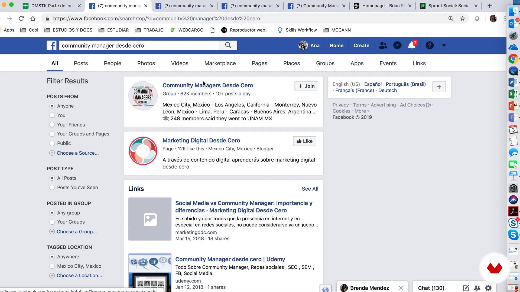
Task: Open Microsoft Word from the dock
Action: click(513, 82)
